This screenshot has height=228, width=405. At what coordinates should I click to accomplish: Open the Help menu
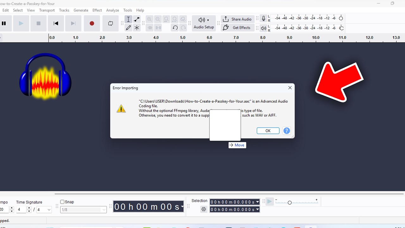140,10
